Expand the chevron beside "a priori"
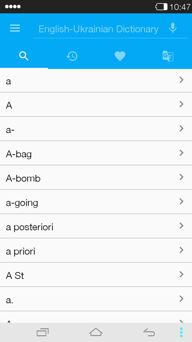Screen dimensions: 192x342 coord(182,250)
